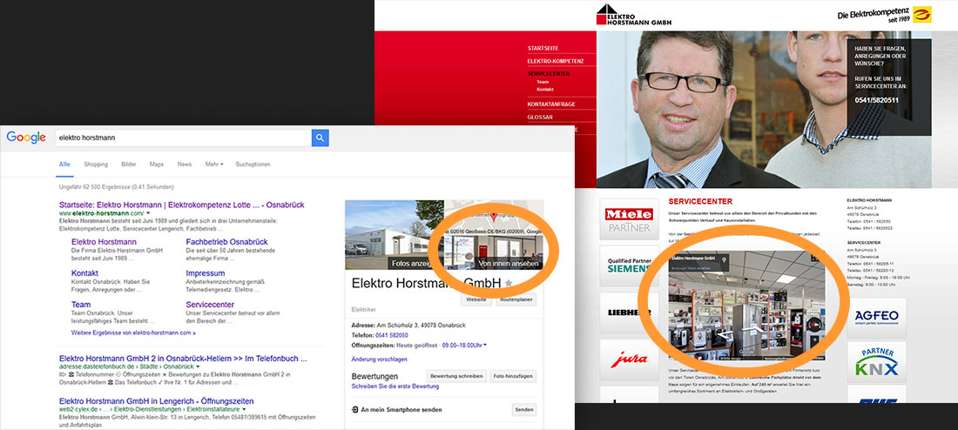
Task: Switch to the Bilder tab
Action: 129,165
